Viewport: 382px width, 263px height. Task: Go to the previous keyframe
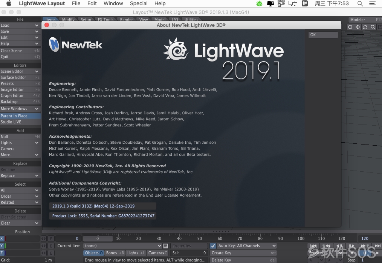coord(327,246)
